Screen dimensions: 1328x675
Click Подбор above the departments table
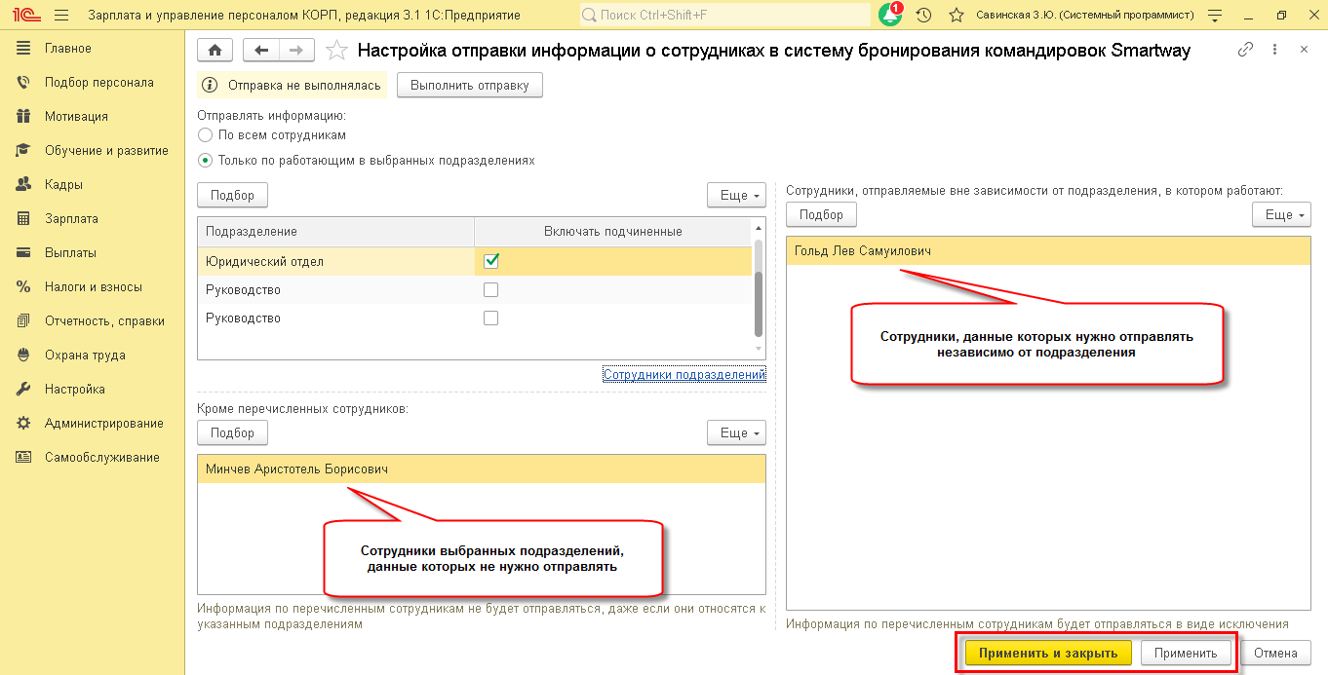coord(232,195)
